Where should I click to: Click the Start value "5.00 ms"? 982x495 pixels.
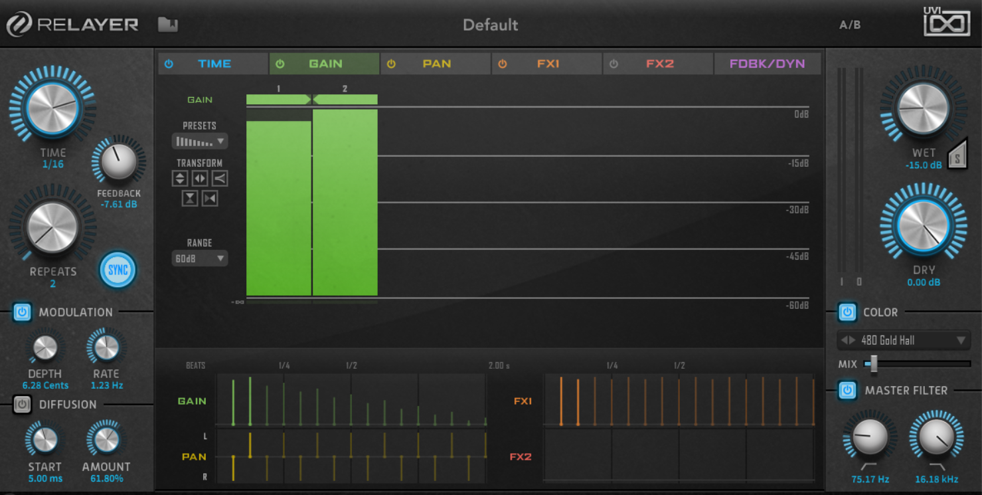45,478
